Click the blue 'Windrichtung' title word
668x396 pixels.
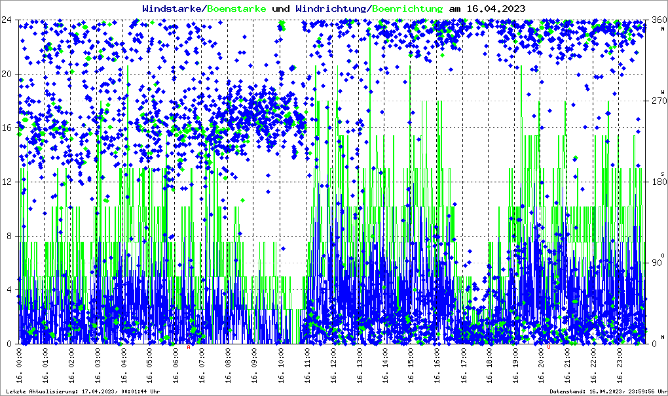pyautogui.click(x=331, y=8)
